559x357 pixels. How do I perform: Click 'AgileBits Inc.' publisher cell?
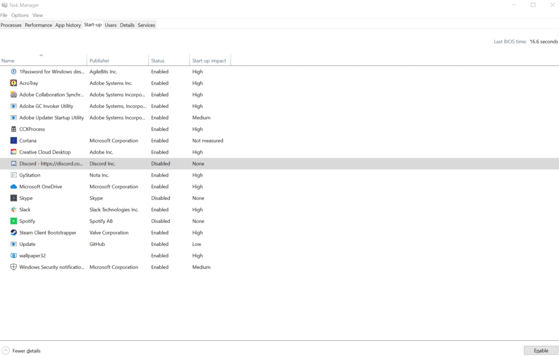point(103,72)
